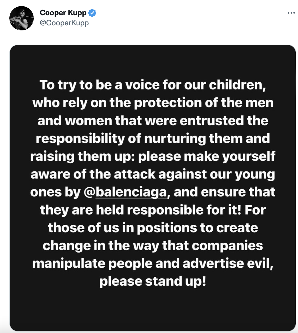Screen dimensions: 298x333
Task: Click 'manipulate people and advertise evil' line
Action: point(153,264)
